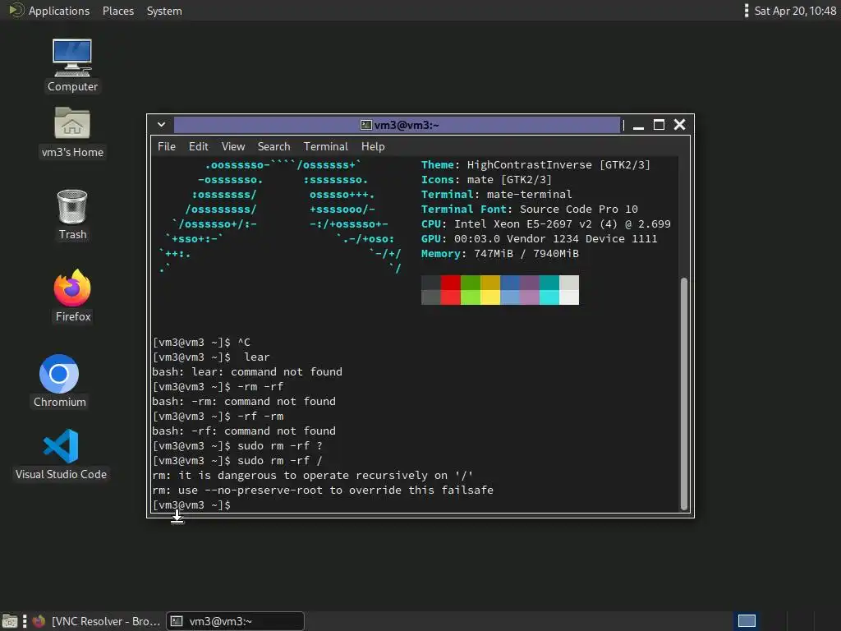Click the 'sudo rm -rf /' command line
The width and height of the screenshot is (841, 631).
237,460
